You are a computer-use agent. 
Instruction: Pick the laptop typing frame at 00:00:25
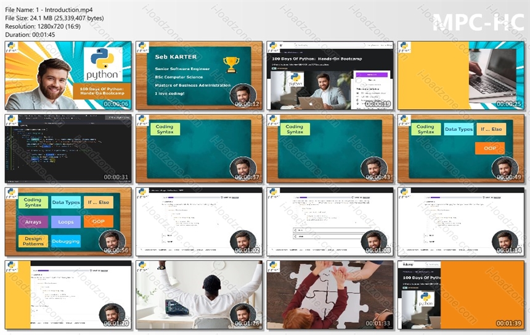click(461, 75)
